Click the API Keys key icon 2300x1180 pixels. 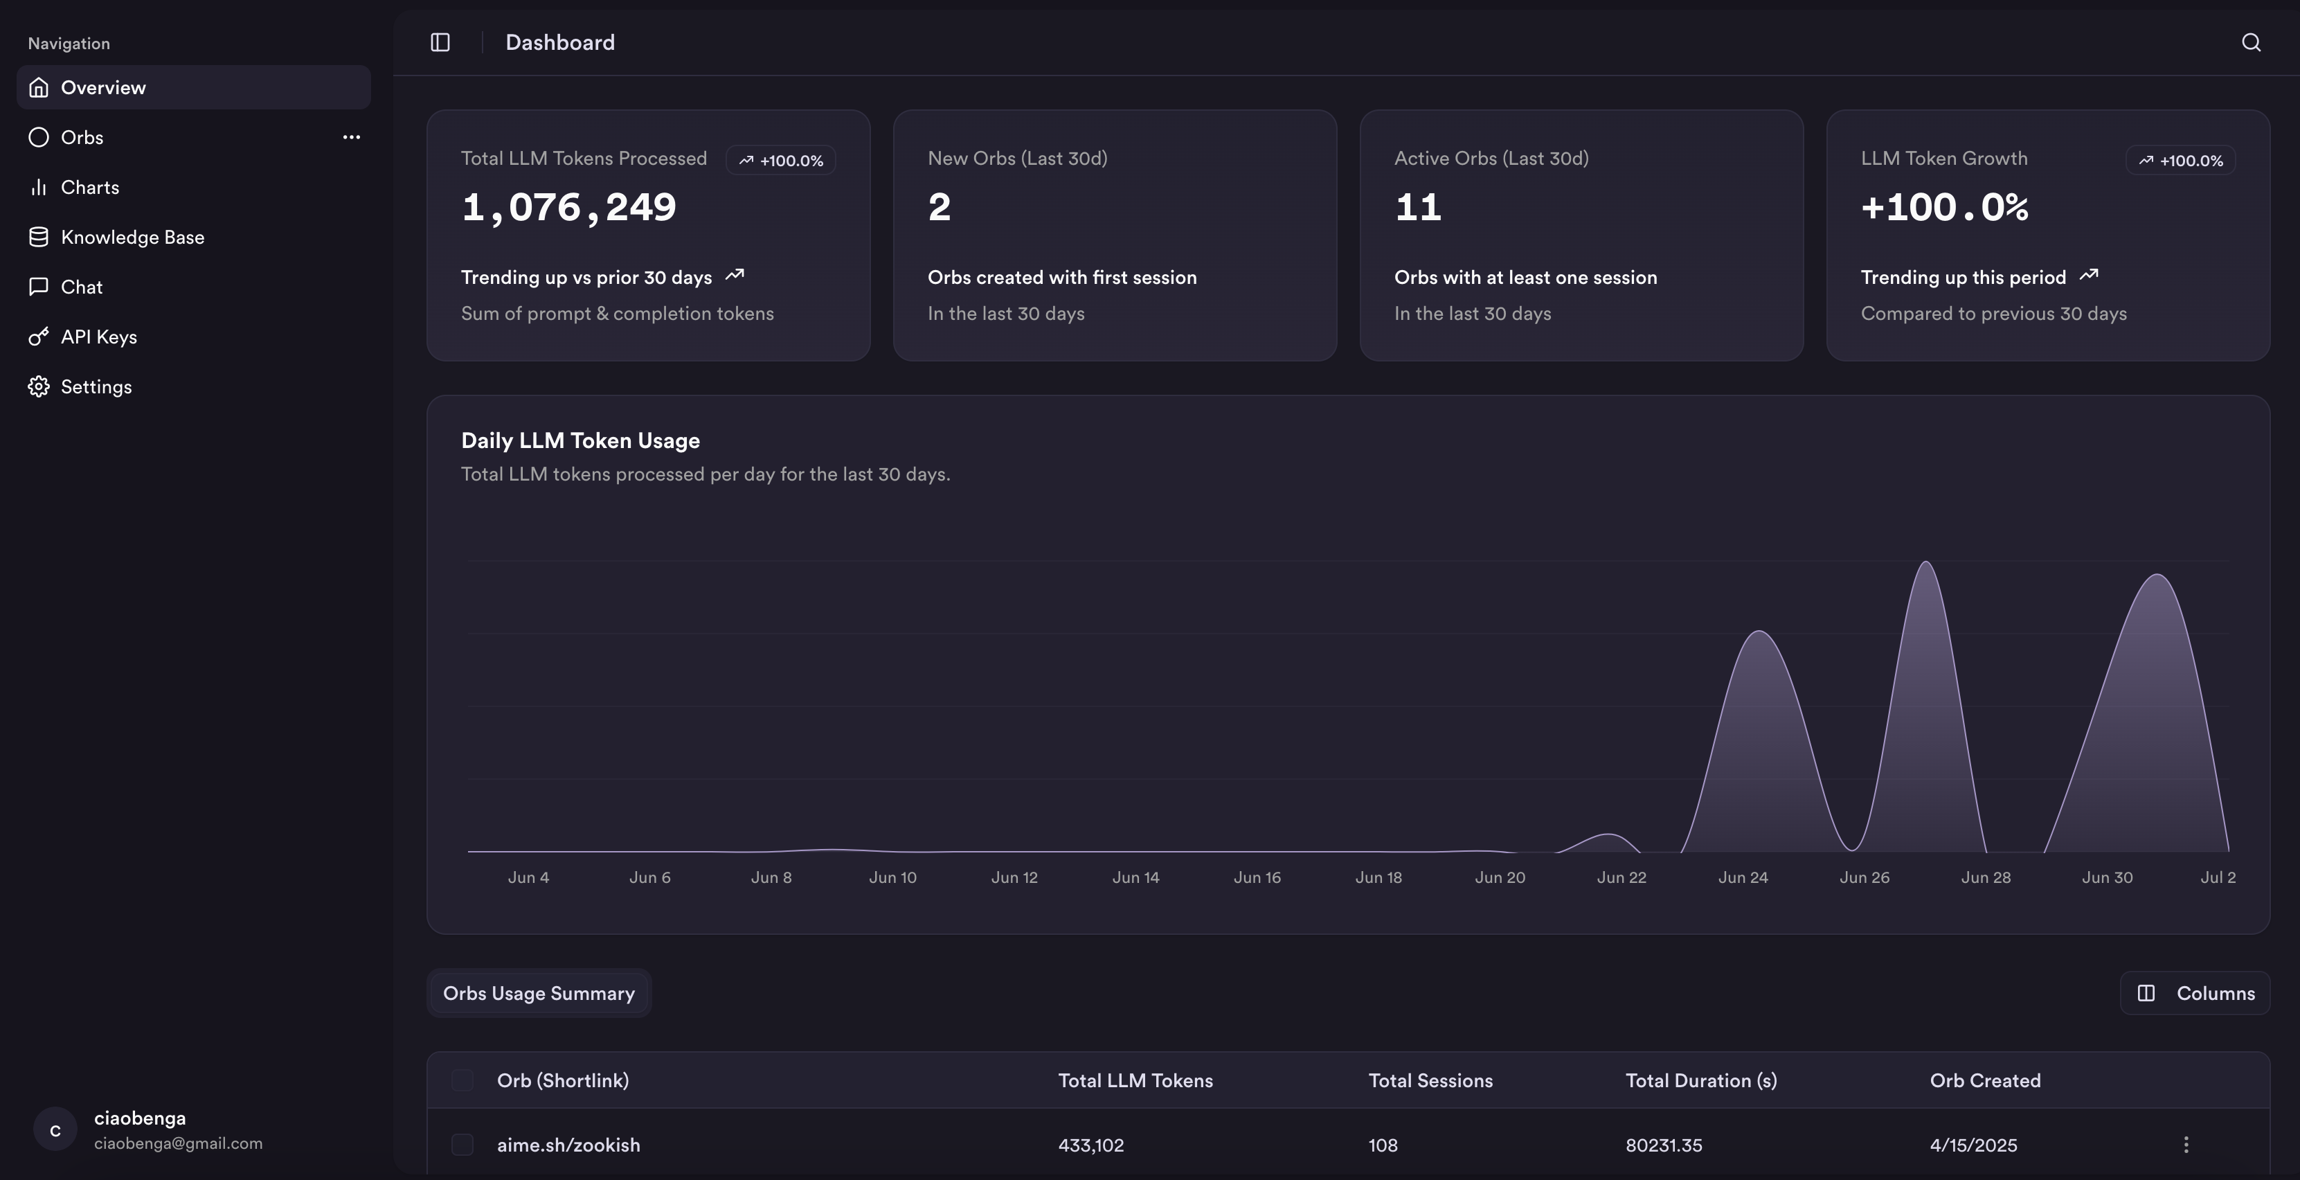tap(38, 337)
